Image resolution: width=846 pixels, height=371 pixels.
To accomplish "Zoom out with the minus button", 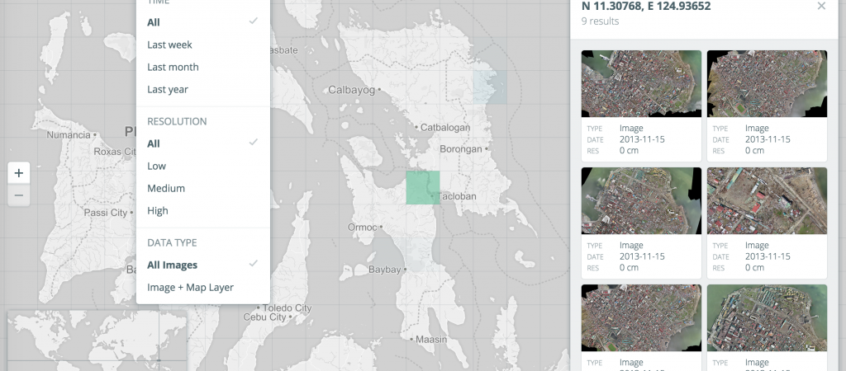I will (x=19, y=195).
